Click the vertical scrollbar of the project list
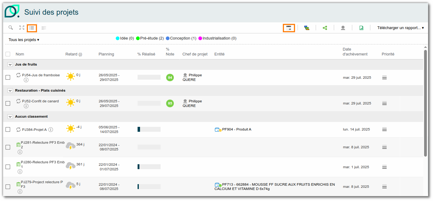433x201 pixels. point(426,103)
